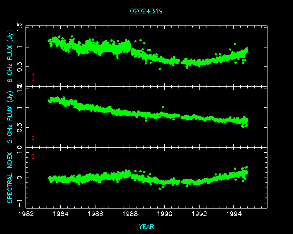This screenshot has width=293, height=234.
Task: Click the red error bar in 2 GHz panel
Action: click(x=33, y=138)
